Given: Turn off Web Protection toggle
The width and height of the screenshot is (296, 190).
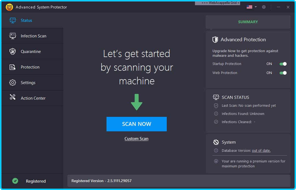Looking at the screenshot, I should point(283,73).
